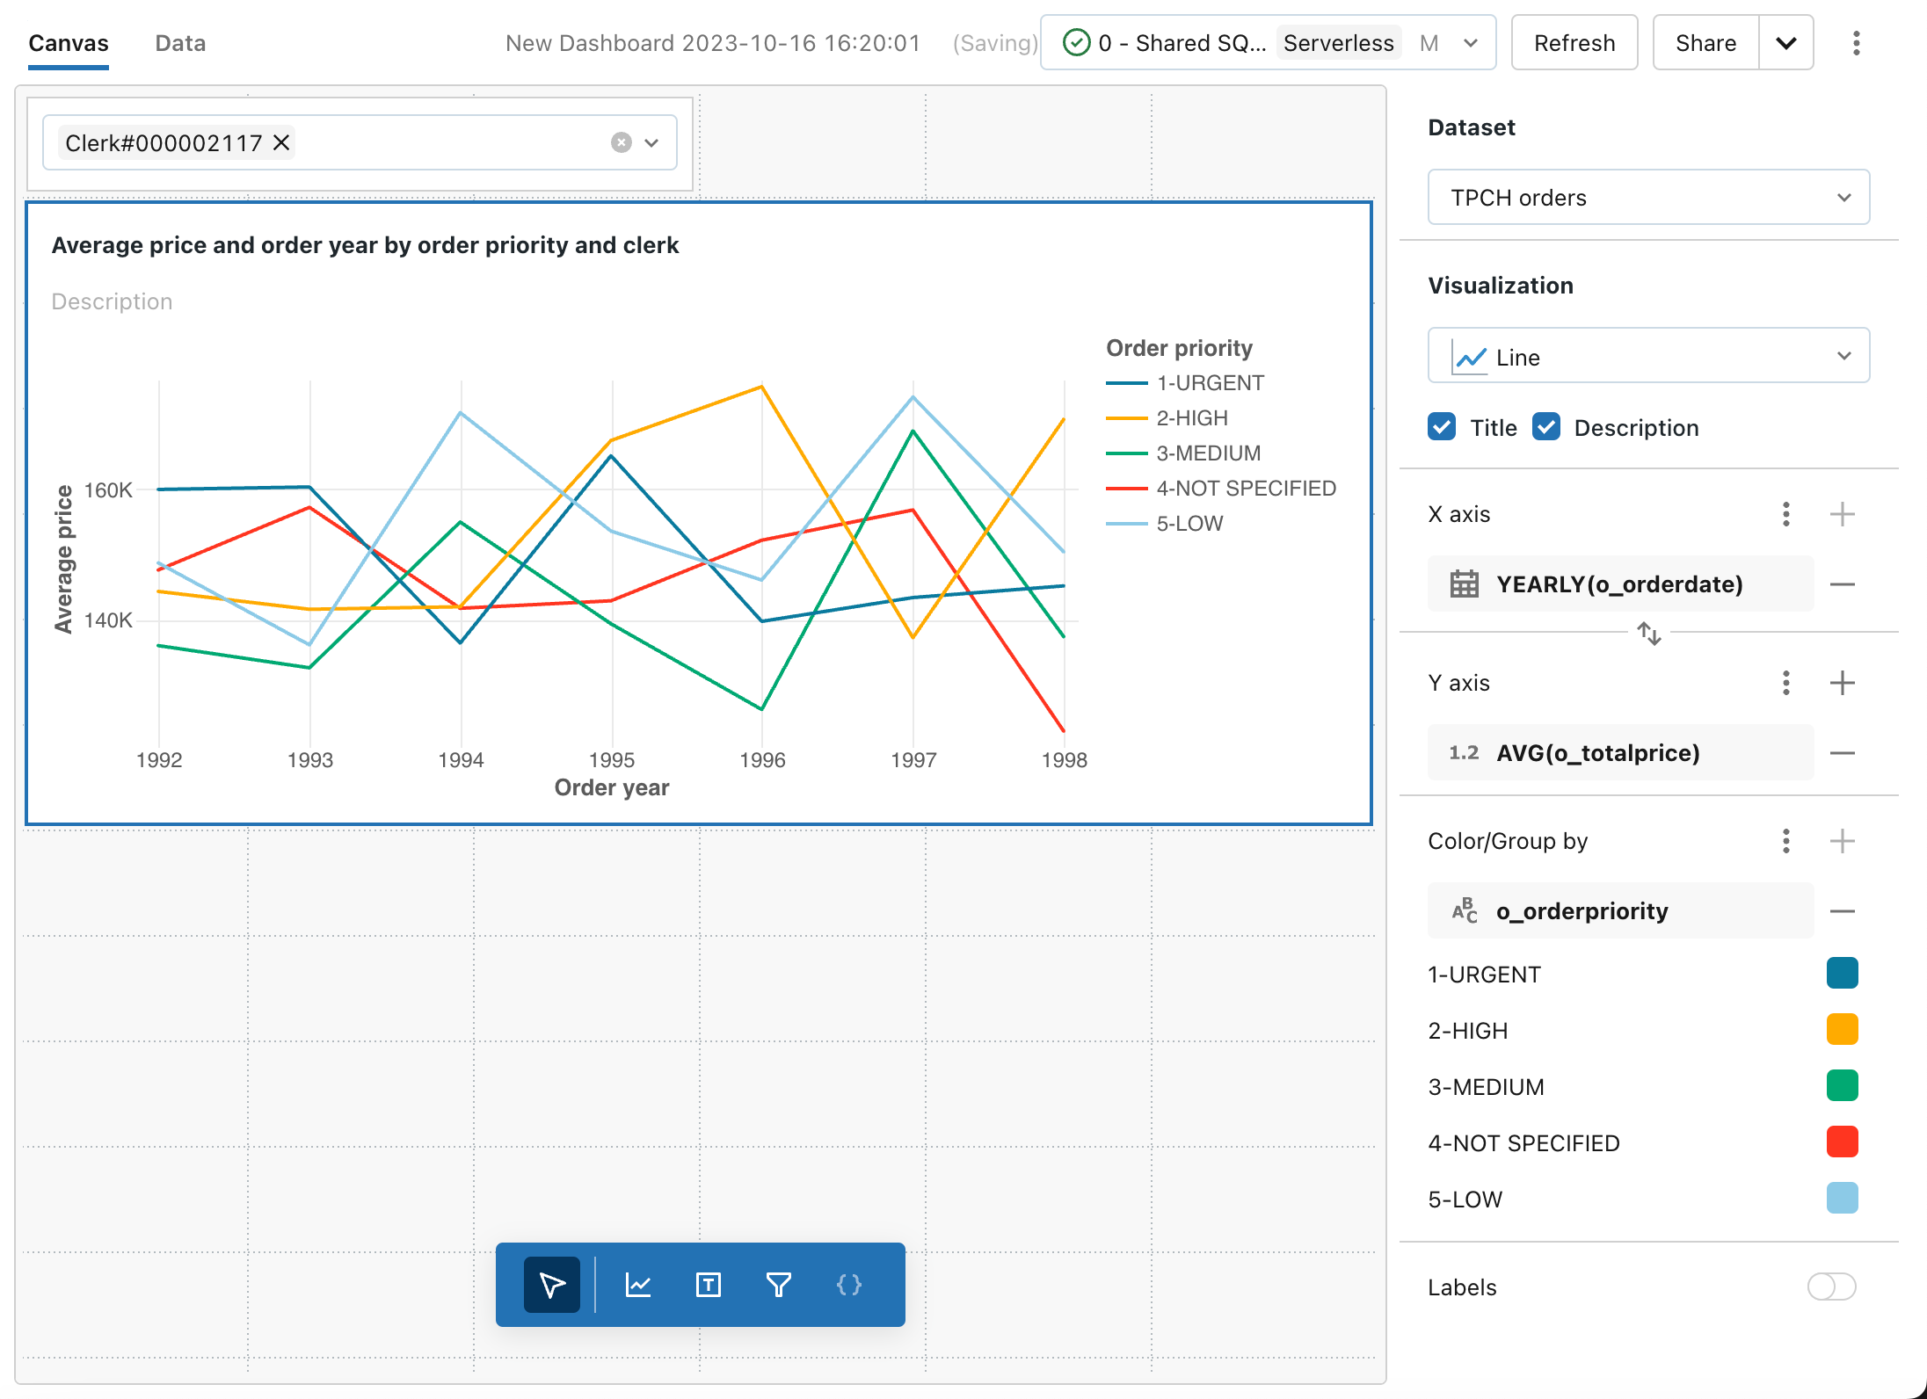Click the Color/Group by ellipsis icon
This screenshot has height=1399, width=1927.
(x=1788, y=843)
